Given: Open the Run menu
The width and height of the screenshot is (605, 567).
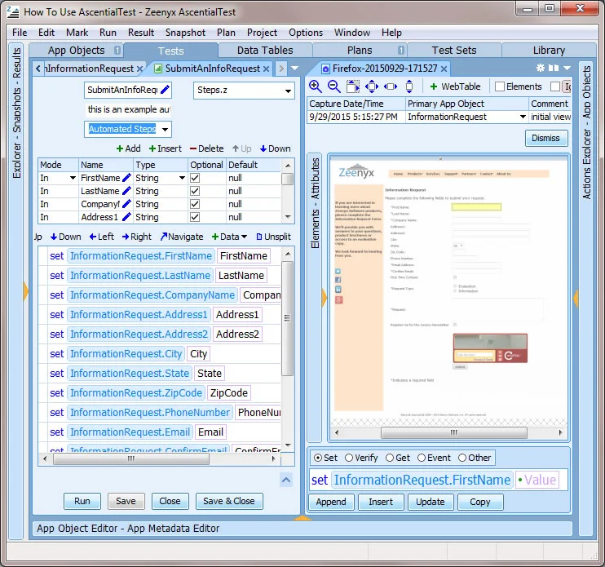Looking at the screenshot, I should pyautogui.click(x=108, y=33).
